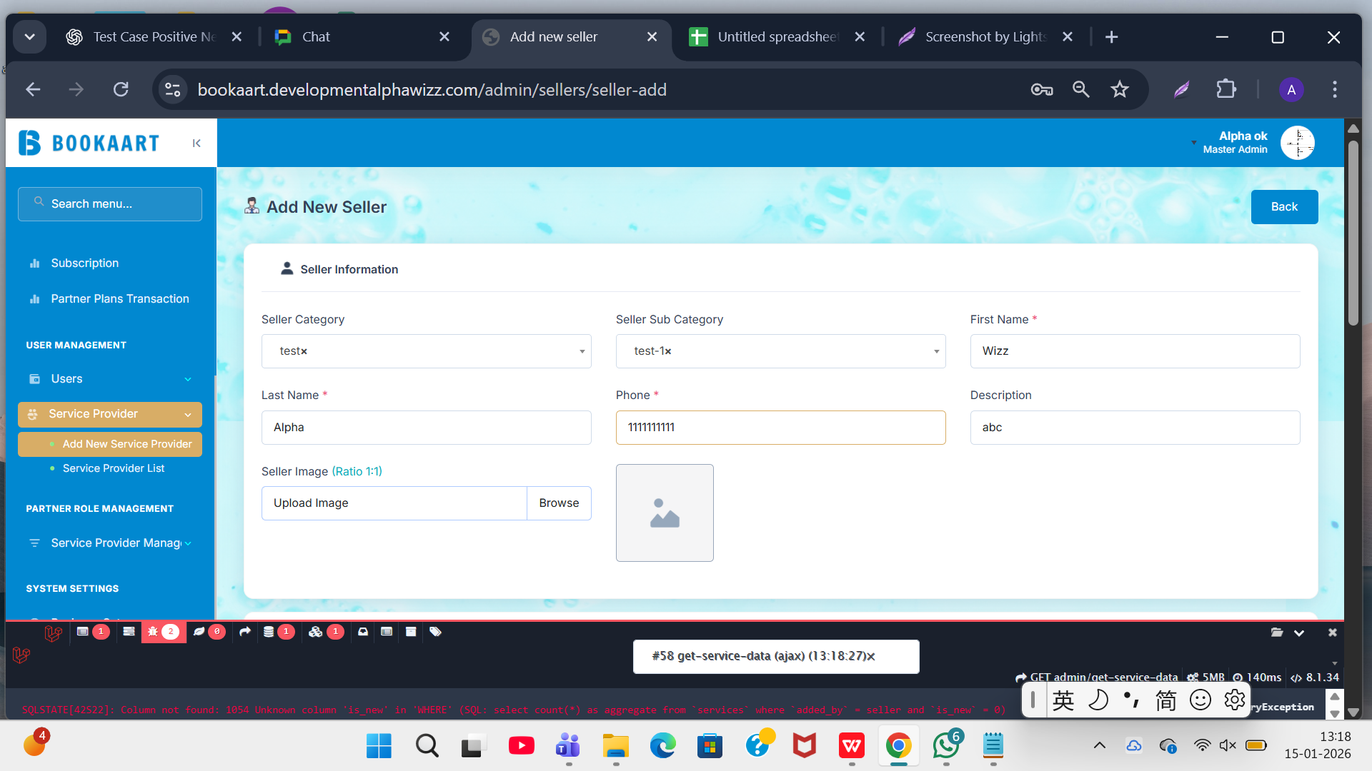Open the Seller Sub Category dropdown
This screenshot has height=771, width=1372.
(x=780, y=351)
